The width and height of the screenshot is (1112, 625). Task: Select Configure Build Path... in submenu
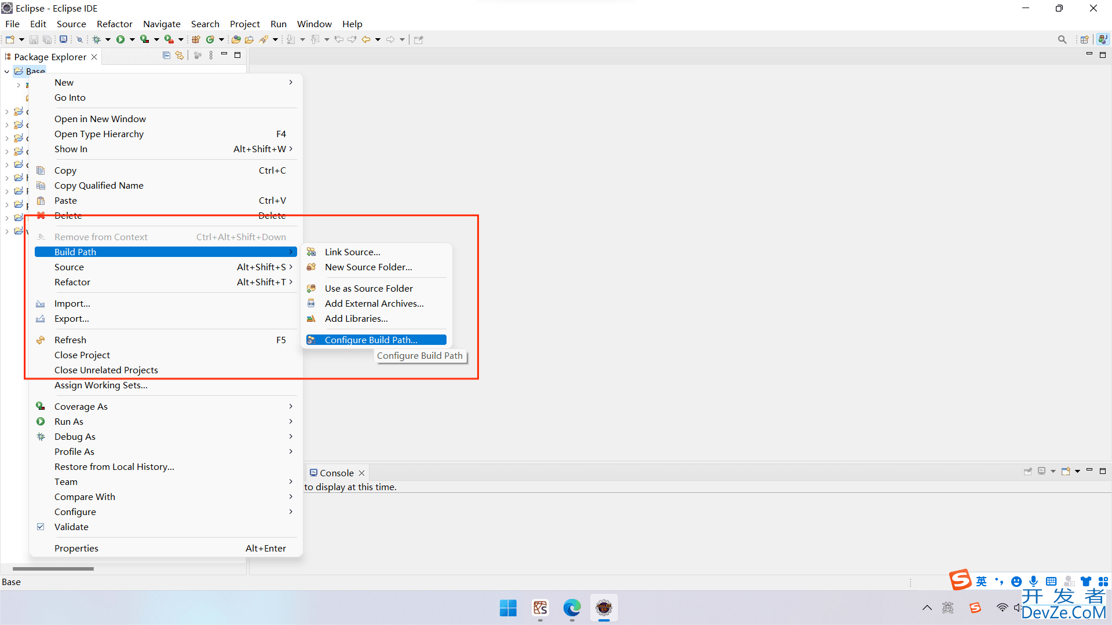point(376,340)
